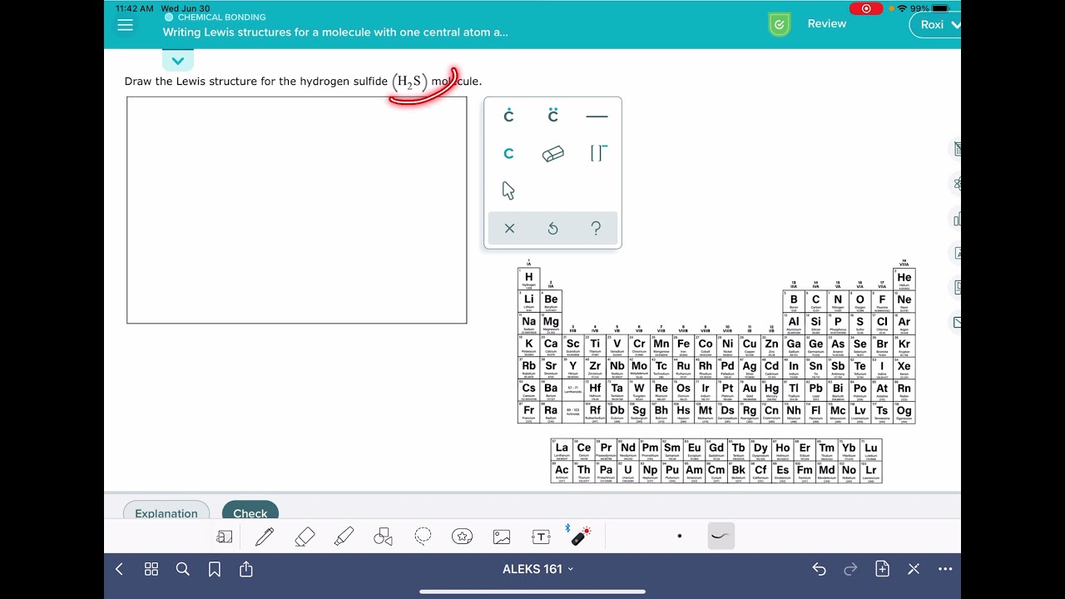Choose the small dot stroke size
Viewport: 1065px width, 599px height.
tap(680, 537)
